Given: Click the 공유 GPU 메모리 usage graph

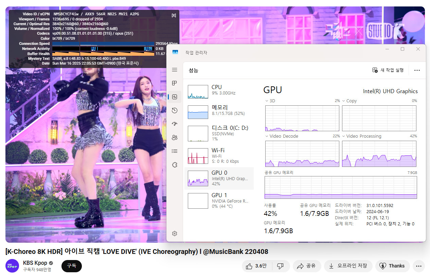Looking at the screenshot, I should [341, 188].
